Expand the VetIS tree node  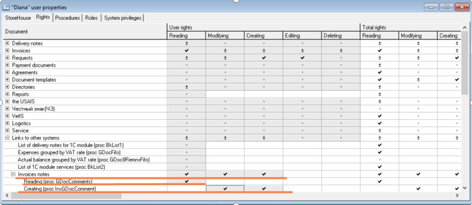coord(7,116)
